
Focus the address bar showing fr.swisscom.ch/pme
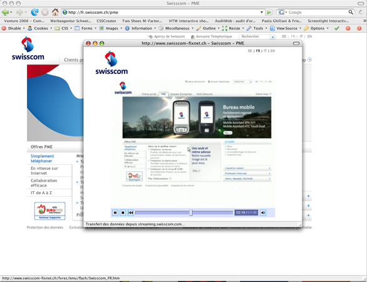pos(163,12)
